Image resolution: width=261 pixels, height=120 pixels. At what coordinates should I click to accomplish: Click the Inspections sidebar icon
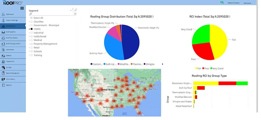point(3,62)
